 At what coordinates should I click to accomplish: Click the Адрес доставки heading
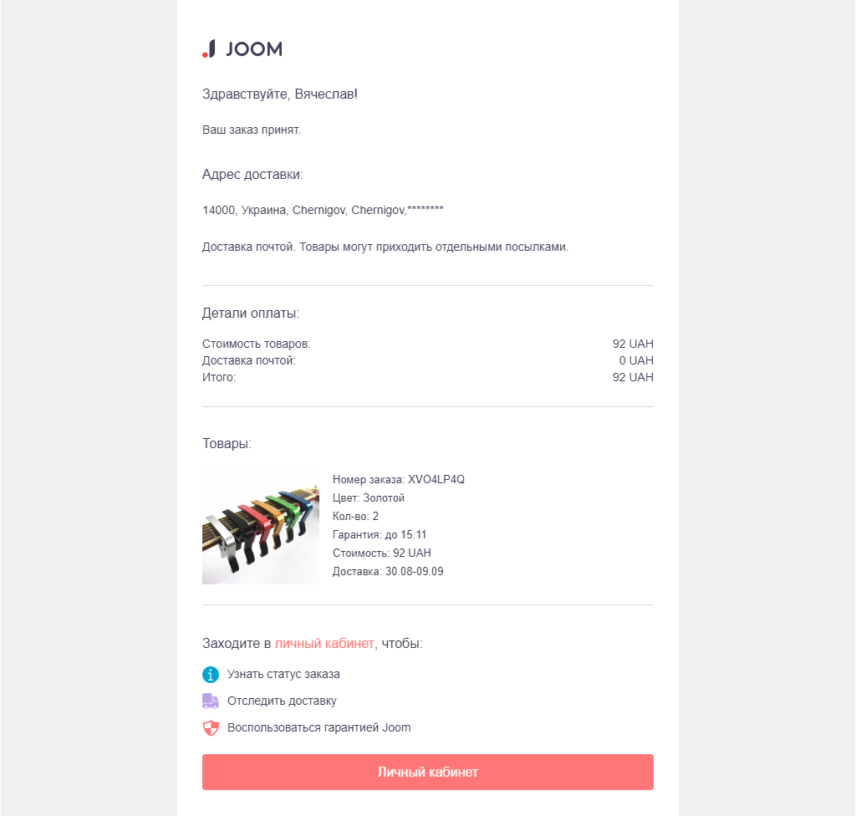[x=252, y=174]
